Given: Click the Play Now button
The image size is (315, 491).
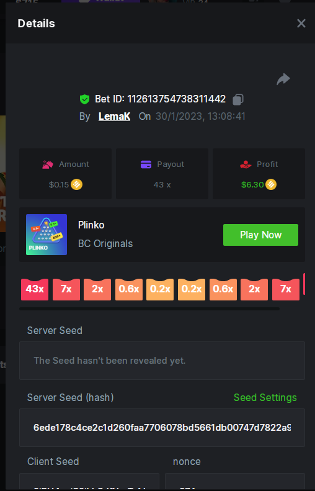Looking at the screenshot, I should click(260, 235).
